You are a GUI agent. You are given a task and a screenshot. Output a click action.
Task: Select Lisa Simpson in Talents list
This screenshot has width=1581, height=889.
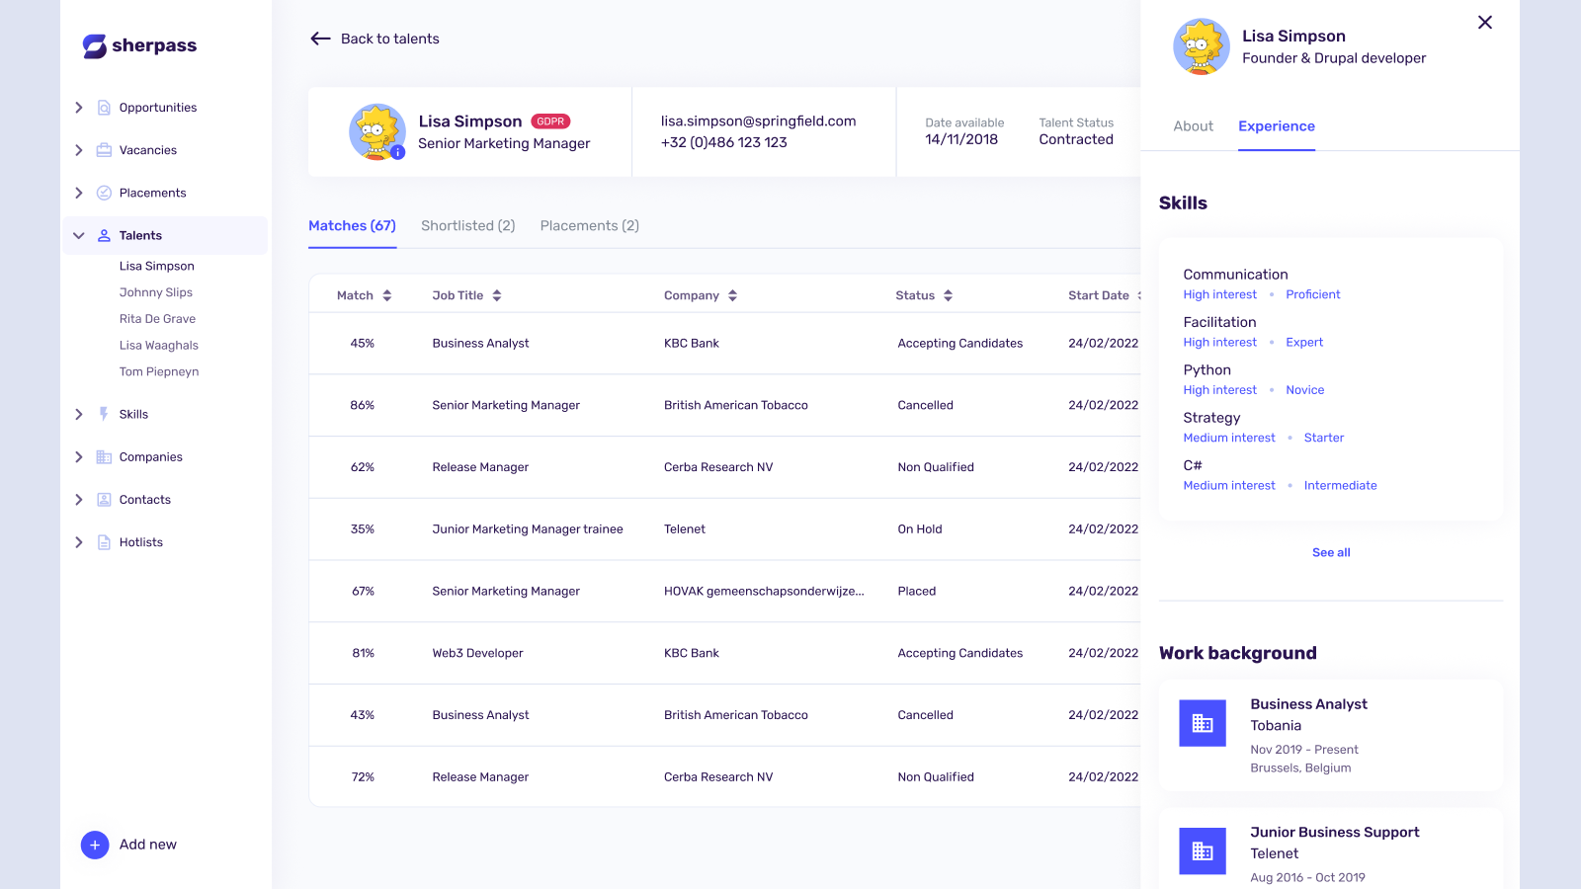(157, 266)
